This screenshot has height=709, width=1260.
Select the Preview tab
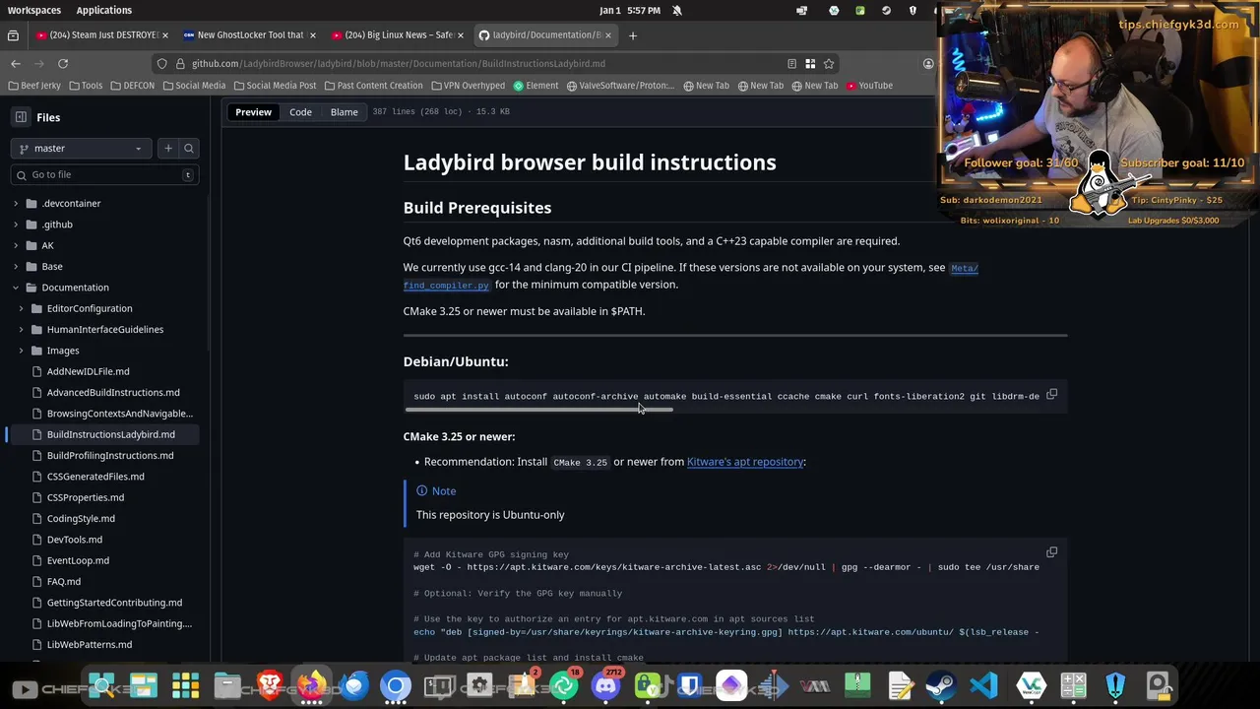pos(253,112)
